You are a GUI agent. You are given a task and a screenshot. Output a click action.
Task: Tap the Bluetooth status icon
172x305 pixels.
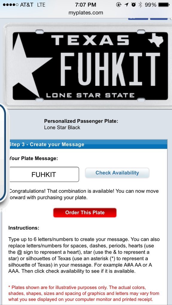[x=140, y=5]
